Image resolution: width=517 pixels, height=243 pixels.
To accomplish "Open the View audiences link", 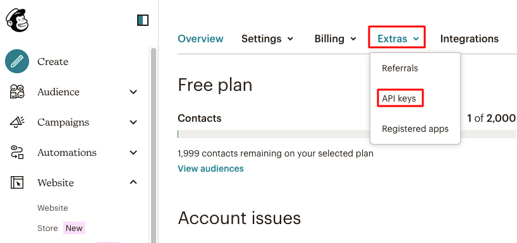I will click(210, 169).
